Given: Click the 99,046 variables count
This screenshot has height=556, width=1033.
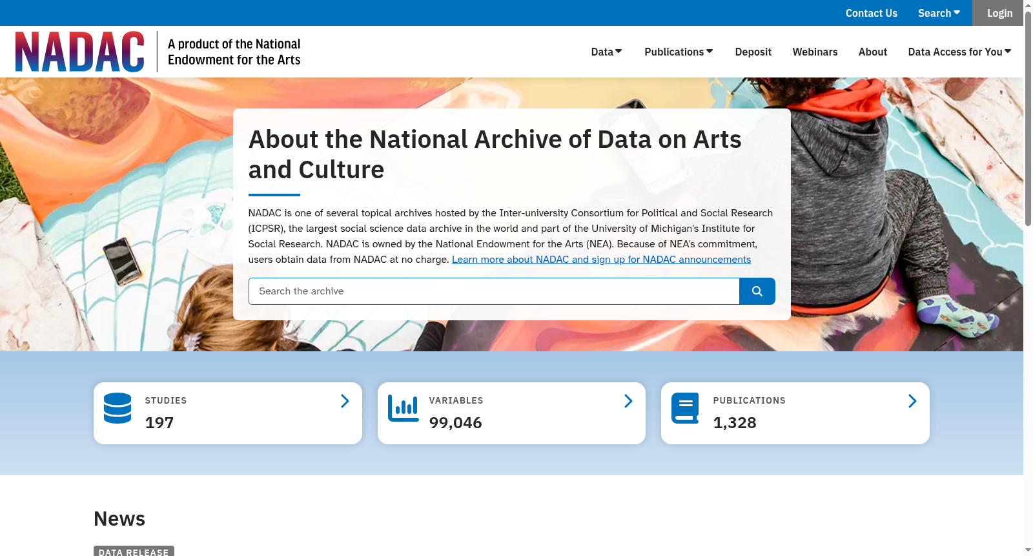Looking at the screenshot, I should point(455,423).
